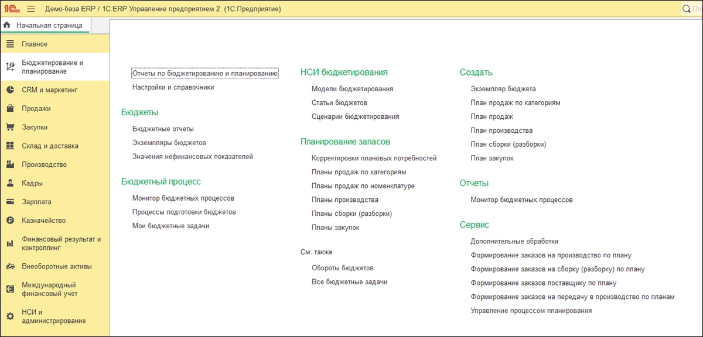
Task: Open Управление процессом планирования
Action: [531, 311]
